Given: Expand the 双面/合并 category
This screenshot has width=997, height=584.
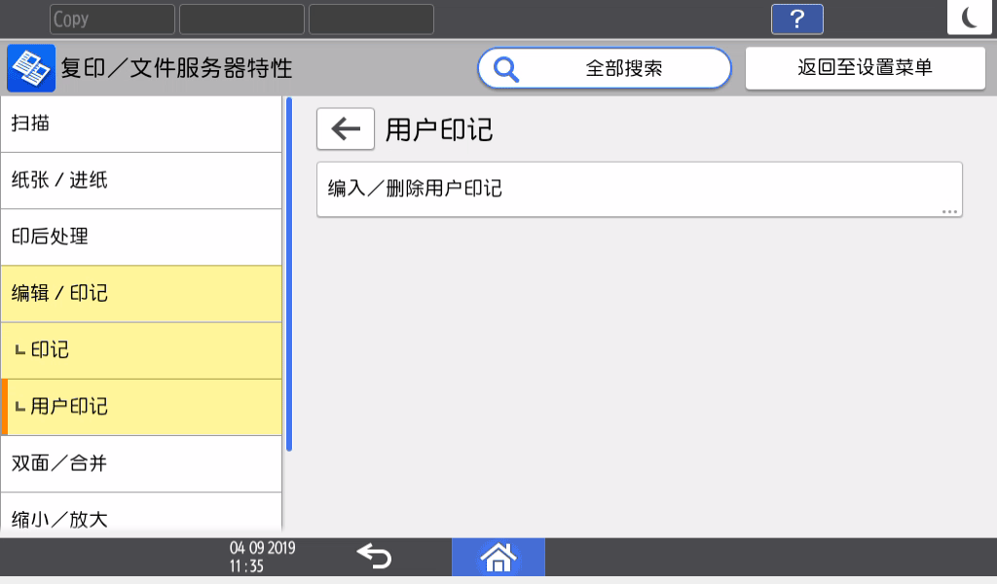Looking at the screenshot, I should click(x=141, y=463).
